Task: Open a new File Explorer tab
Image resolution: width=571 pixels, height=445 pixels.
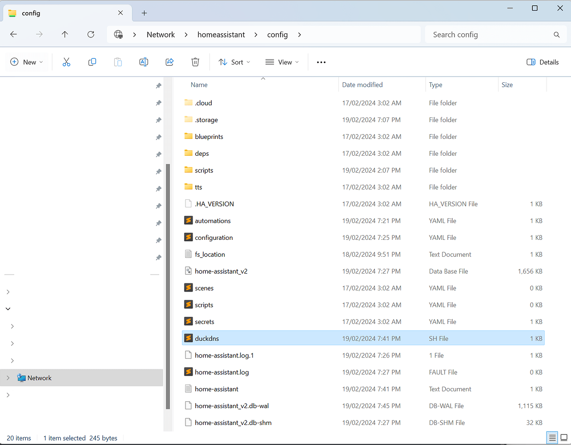Action: 144,13
